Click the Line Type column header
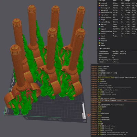Screen dimensions: 137x137 click(x=102, y=1)
